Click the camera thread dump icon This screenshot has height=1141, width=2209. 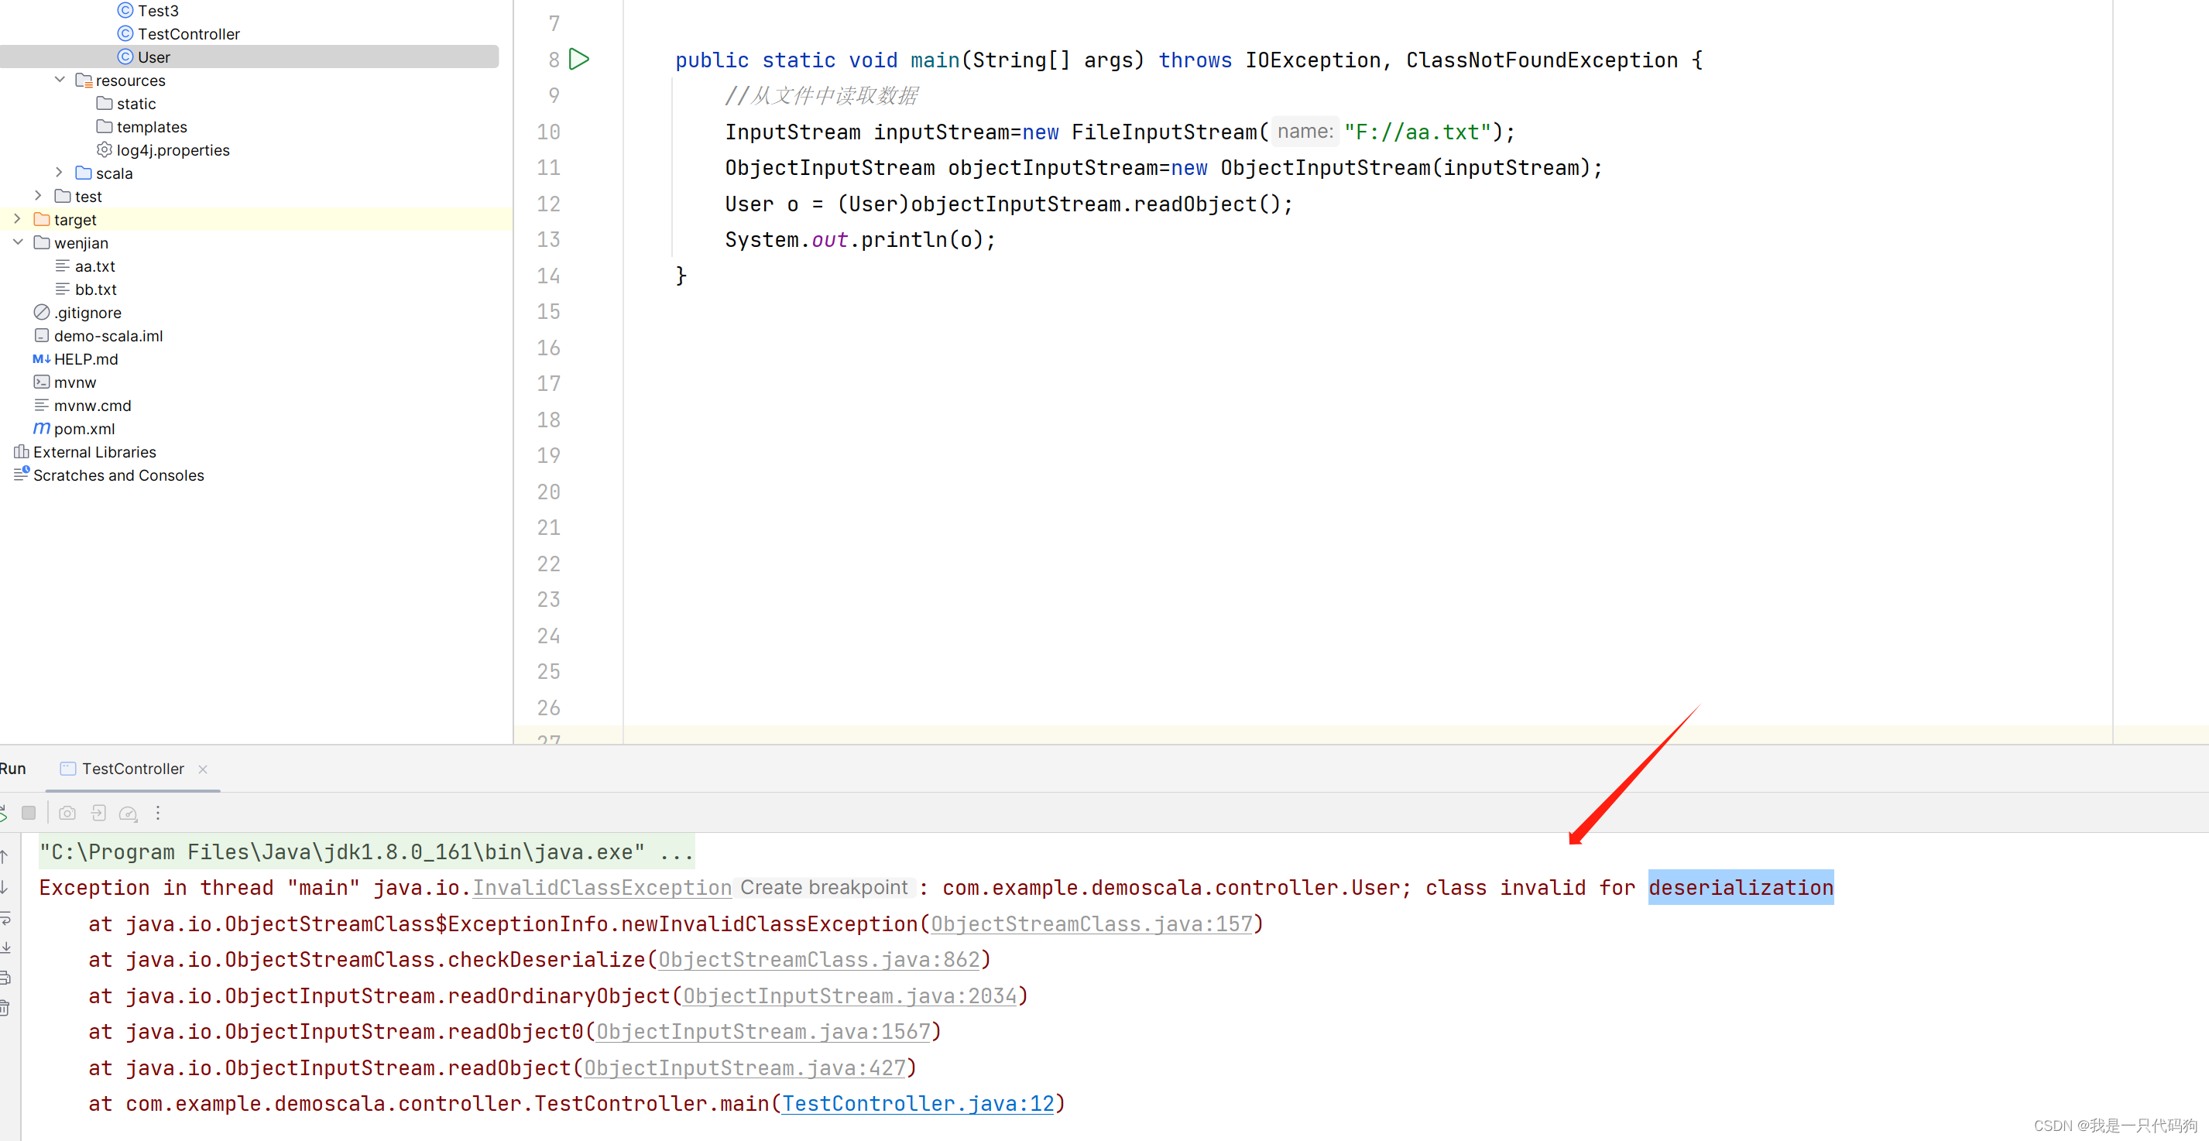67,813
